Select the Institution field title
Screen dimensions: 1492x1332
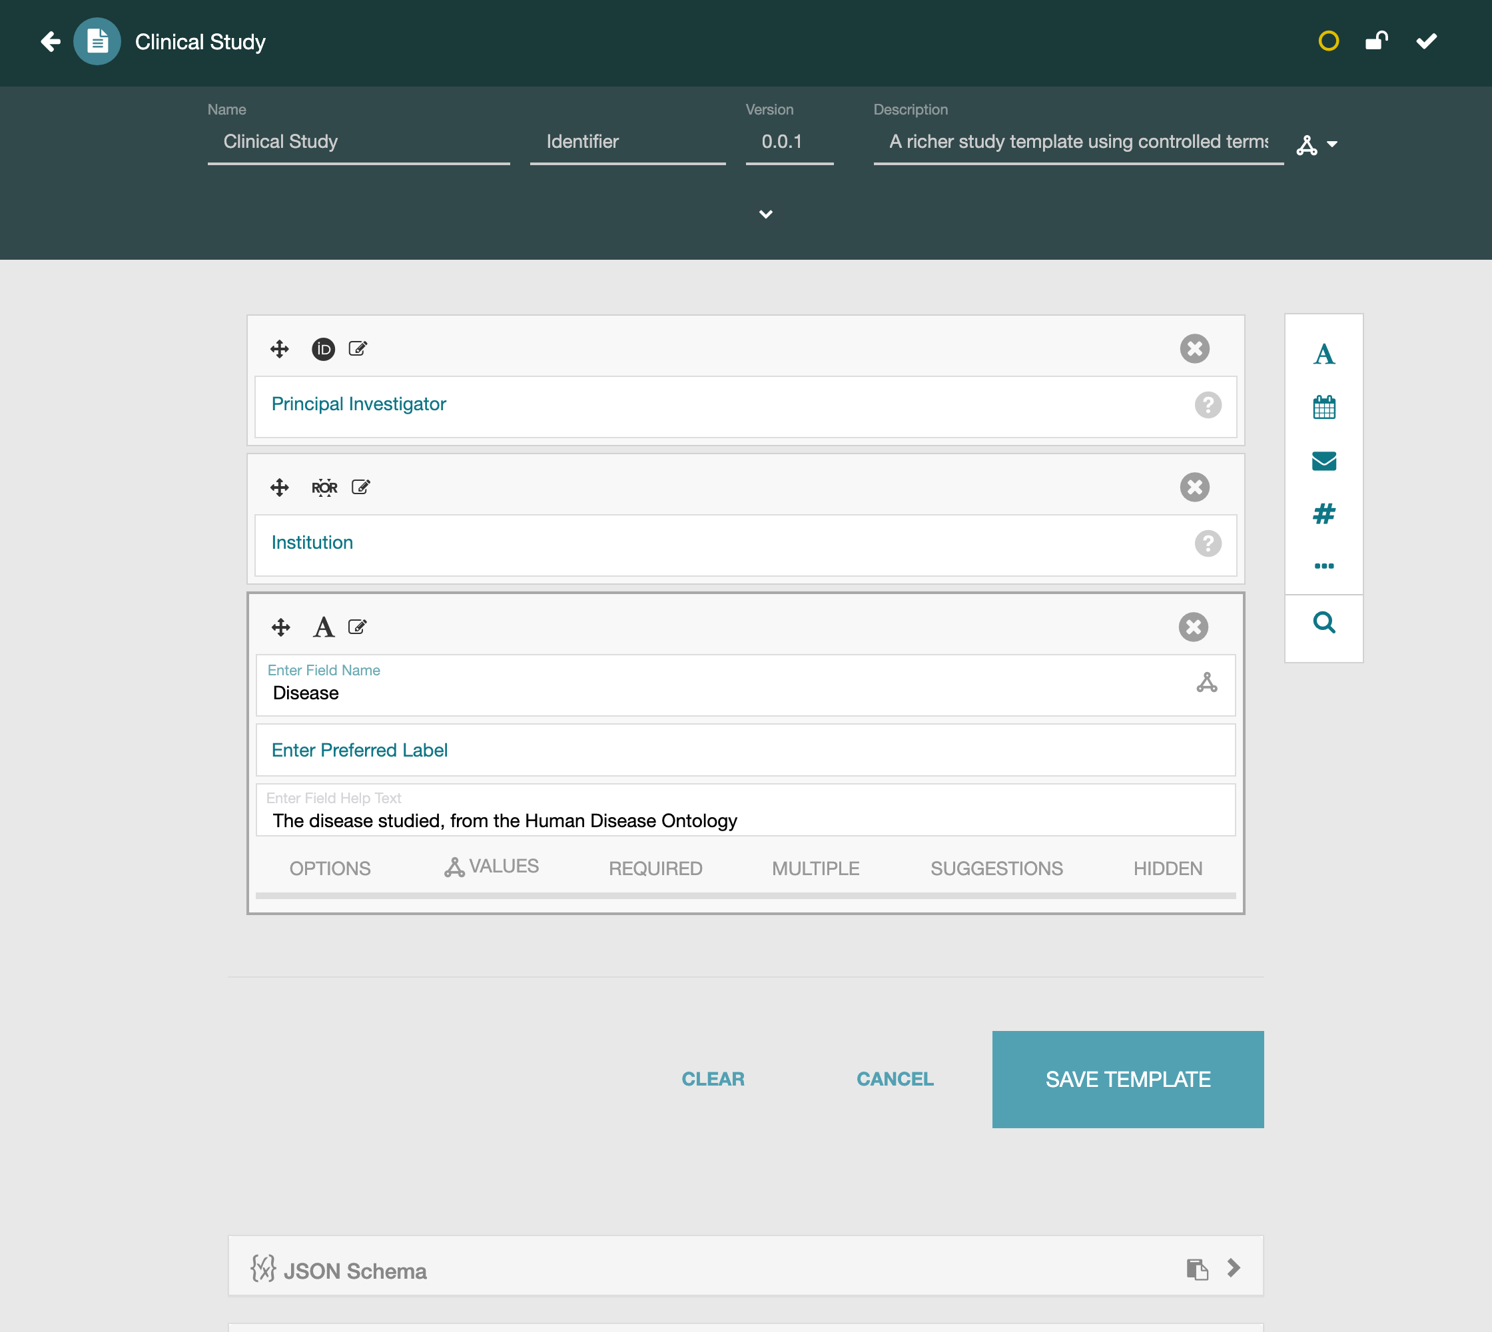(312, 542)
